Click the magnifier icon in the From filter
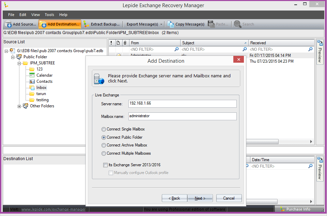 (176, 49)
